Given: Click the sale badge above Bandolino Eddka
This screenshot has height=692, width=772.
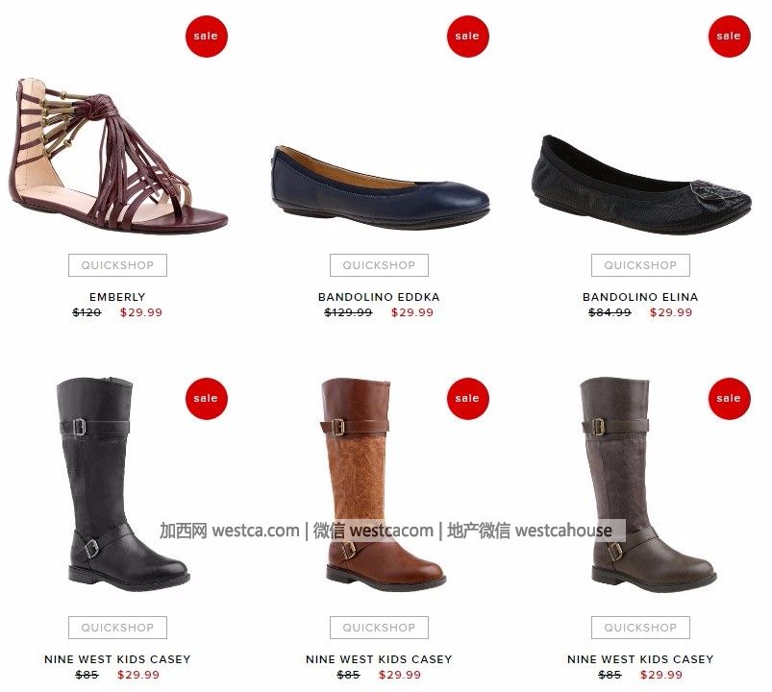Looking at the screenshot, I should (468, 37).
